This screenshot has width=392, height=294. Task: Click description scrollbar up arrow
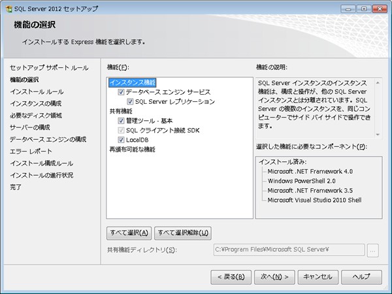[378, 83]
